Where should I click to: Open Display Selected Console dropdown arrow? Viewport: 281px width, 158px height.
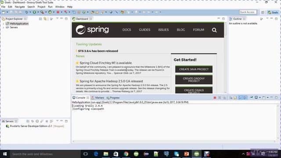260,97
